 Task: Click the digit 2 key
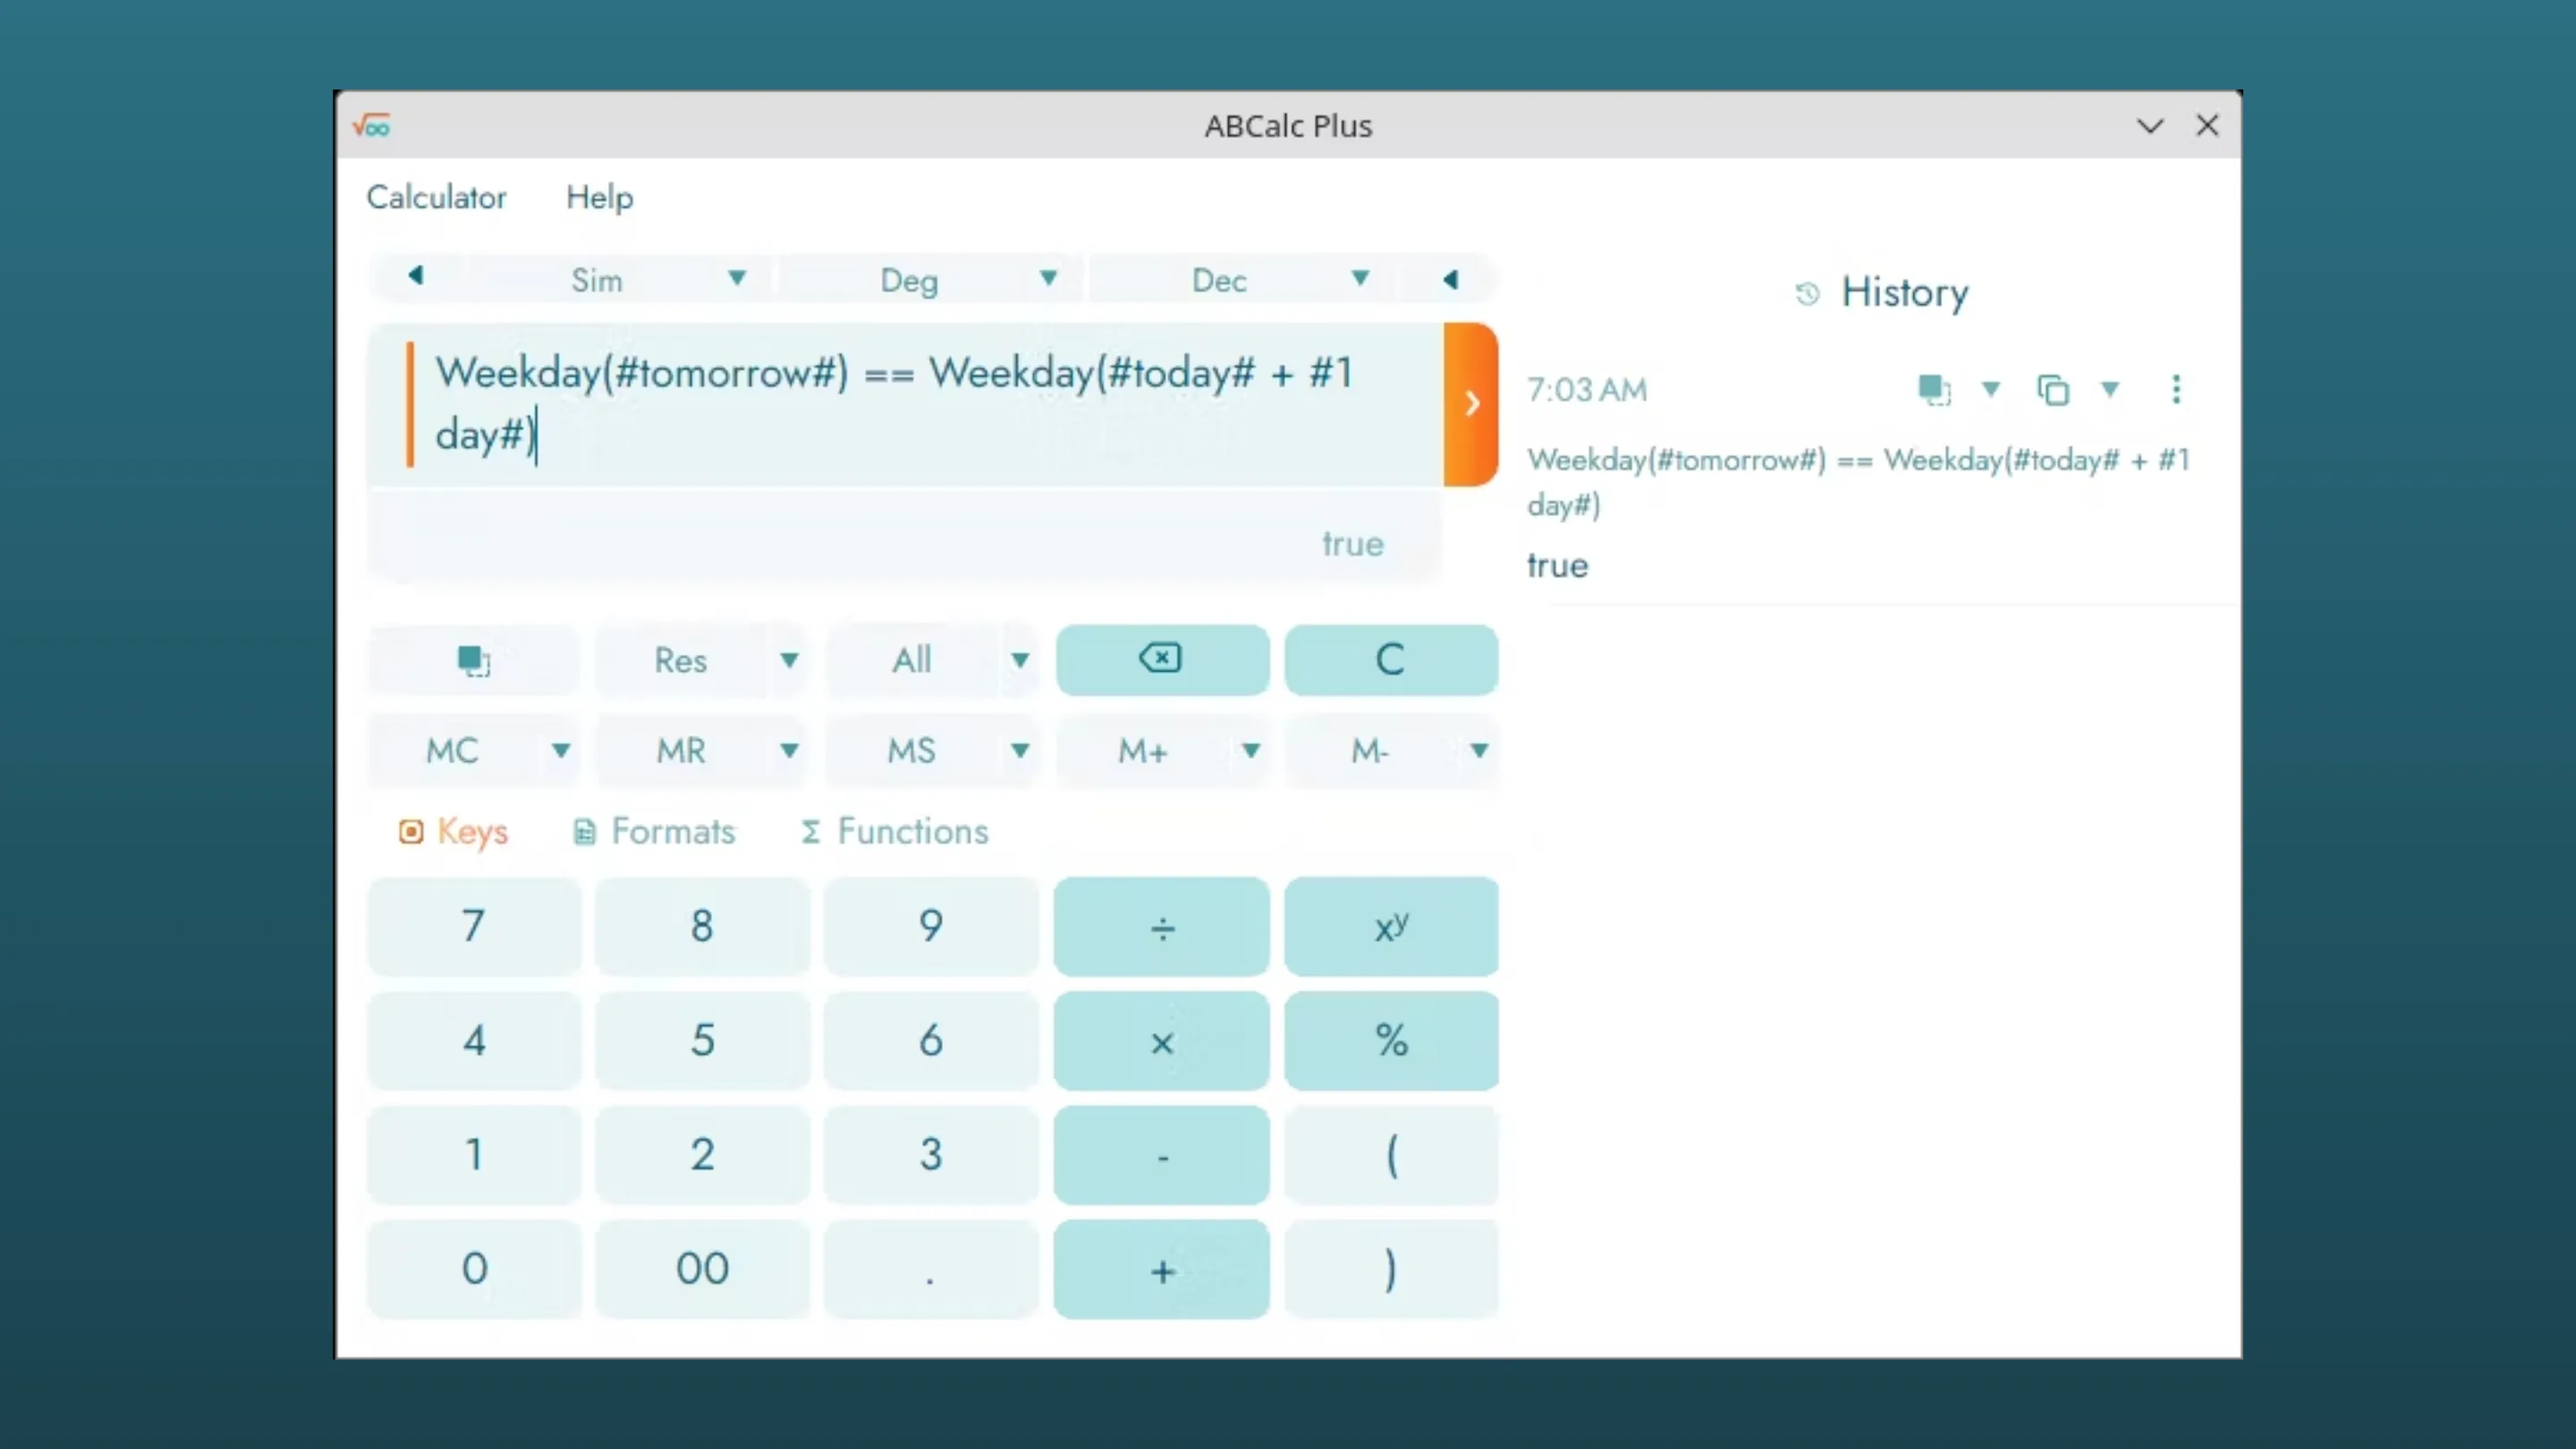point(702,1155)
